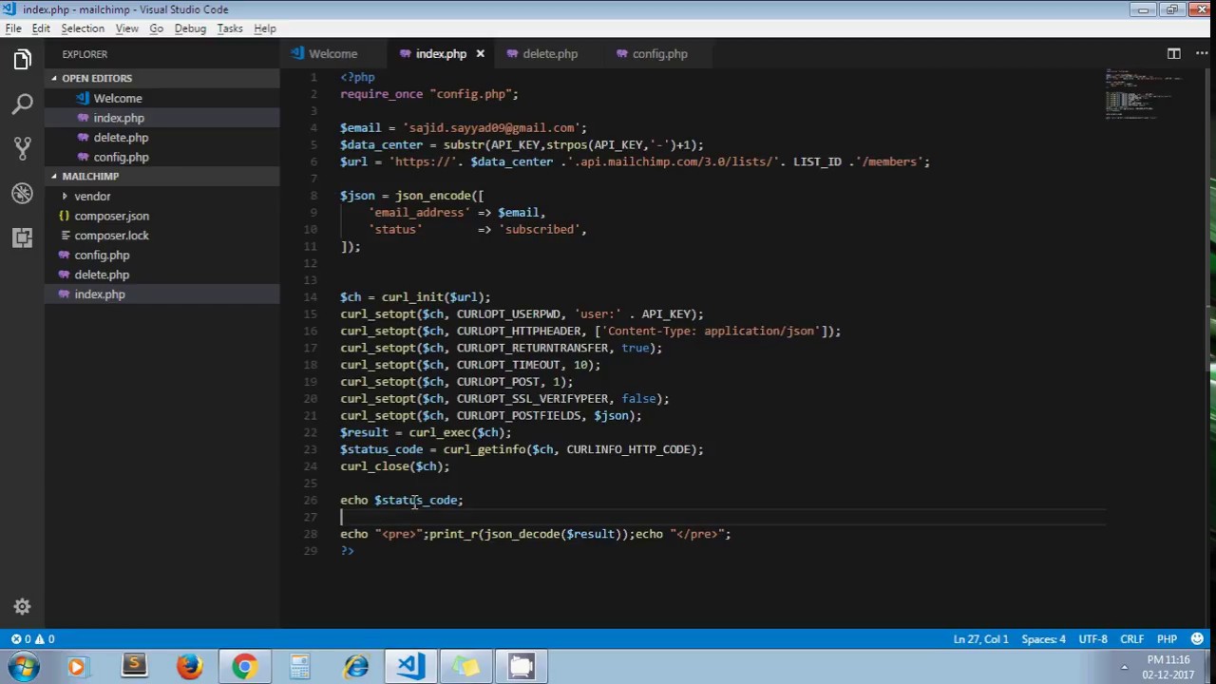Open the Manage gear menu
This screenshot has width=1216, height=684.
(22, 607)
